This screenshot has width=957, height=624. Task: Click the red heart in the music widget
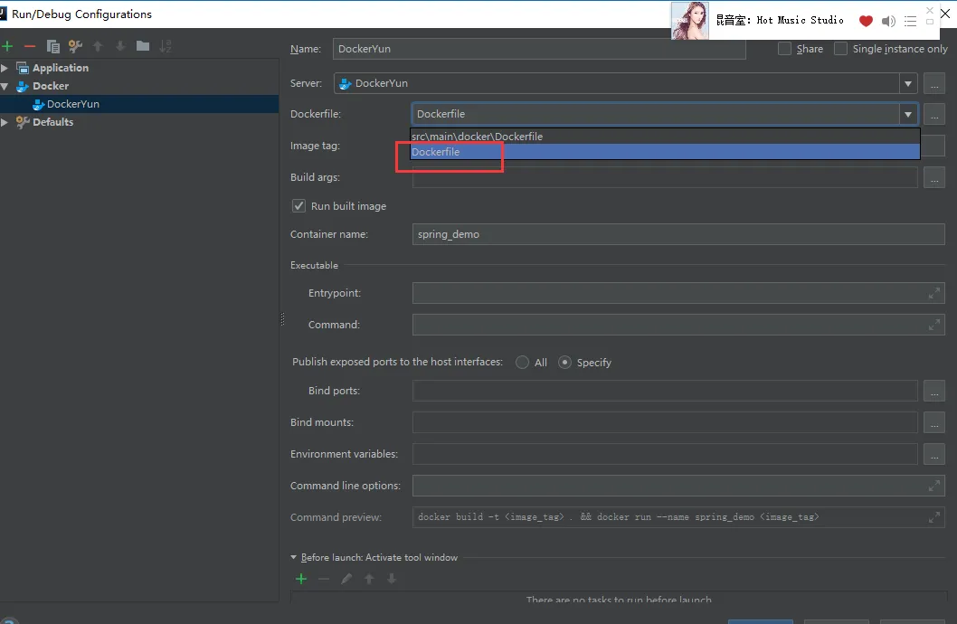point(866,21)
